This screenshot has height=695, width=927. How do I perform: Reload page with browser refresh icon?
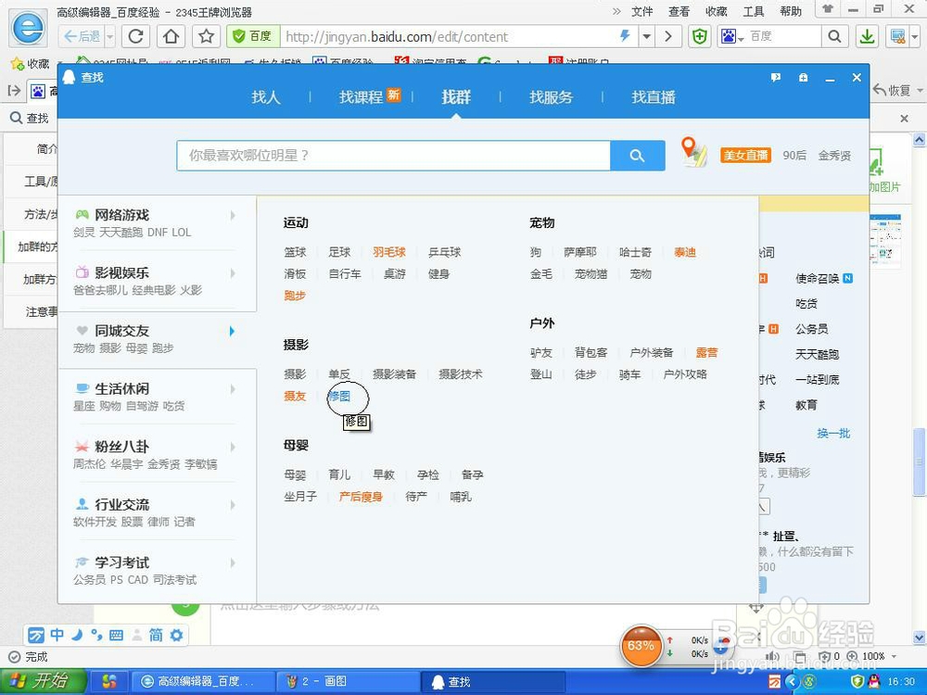coord(135,37)
